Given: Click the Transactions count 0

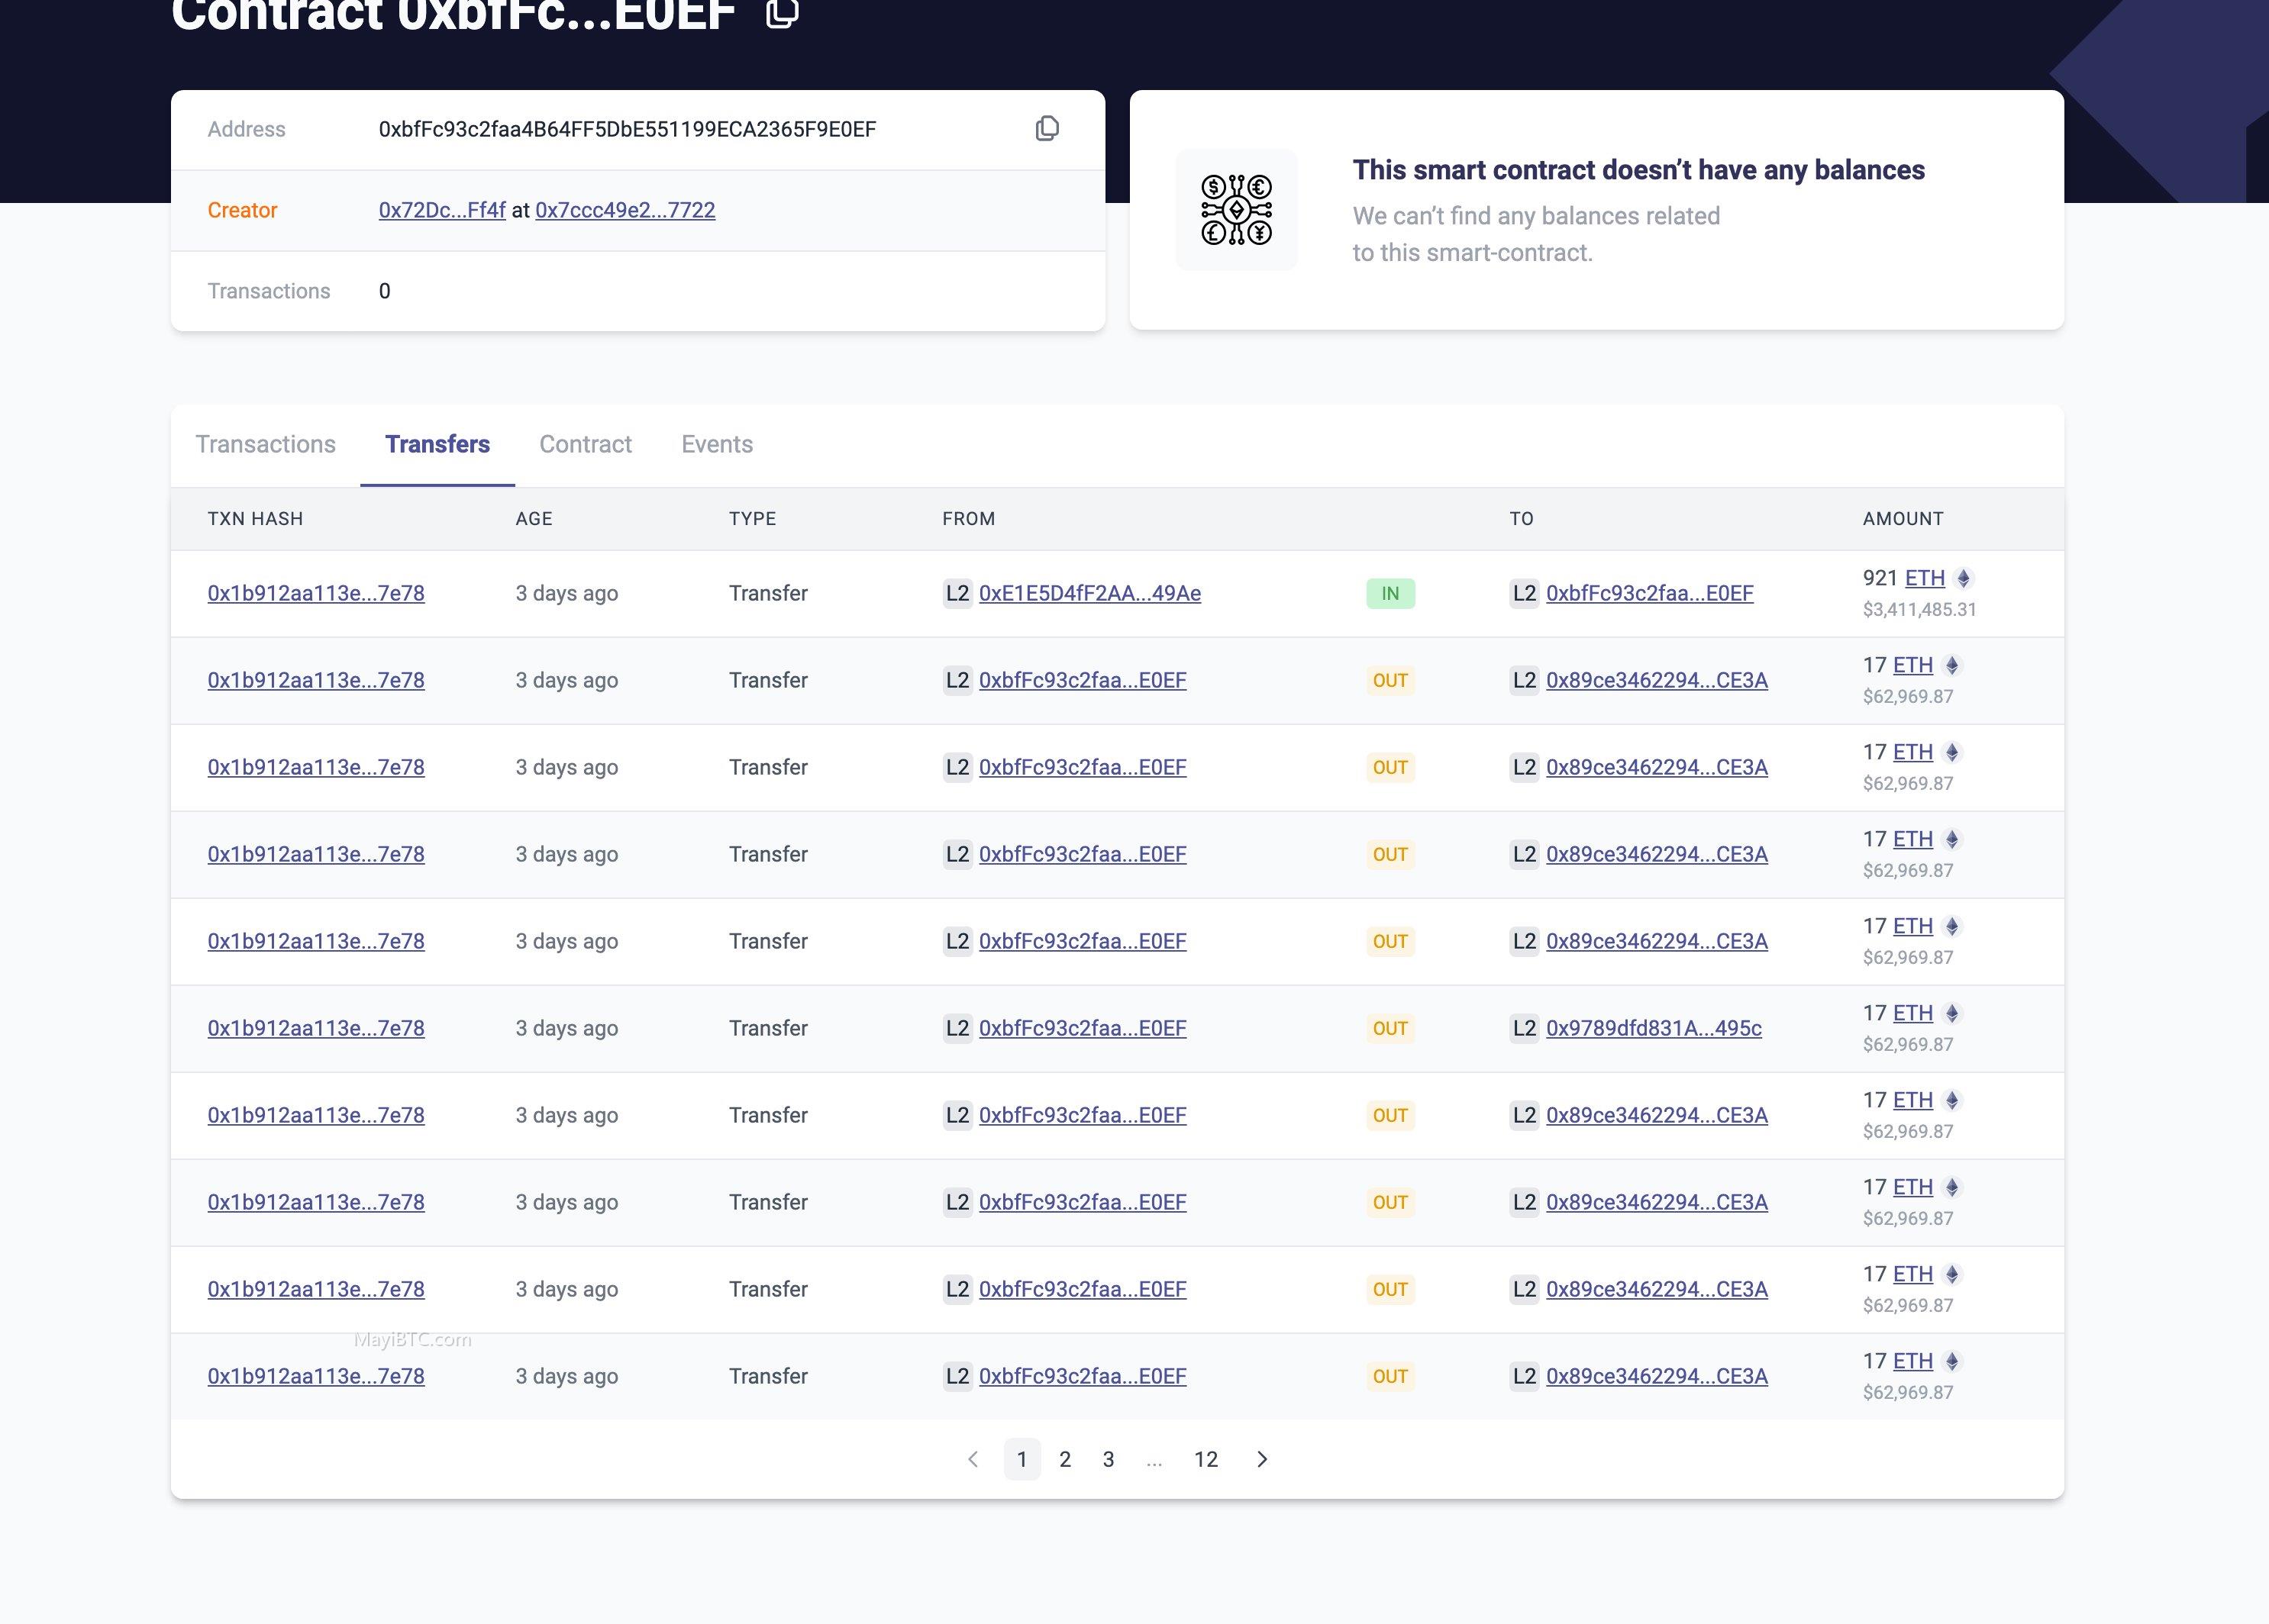Looking at the screenshot, I should click(x=384, y=291).
